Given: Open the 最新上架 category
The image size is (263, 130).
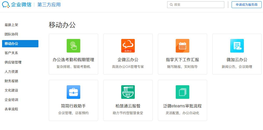Looking at the screenshot, I should point(11,25).
